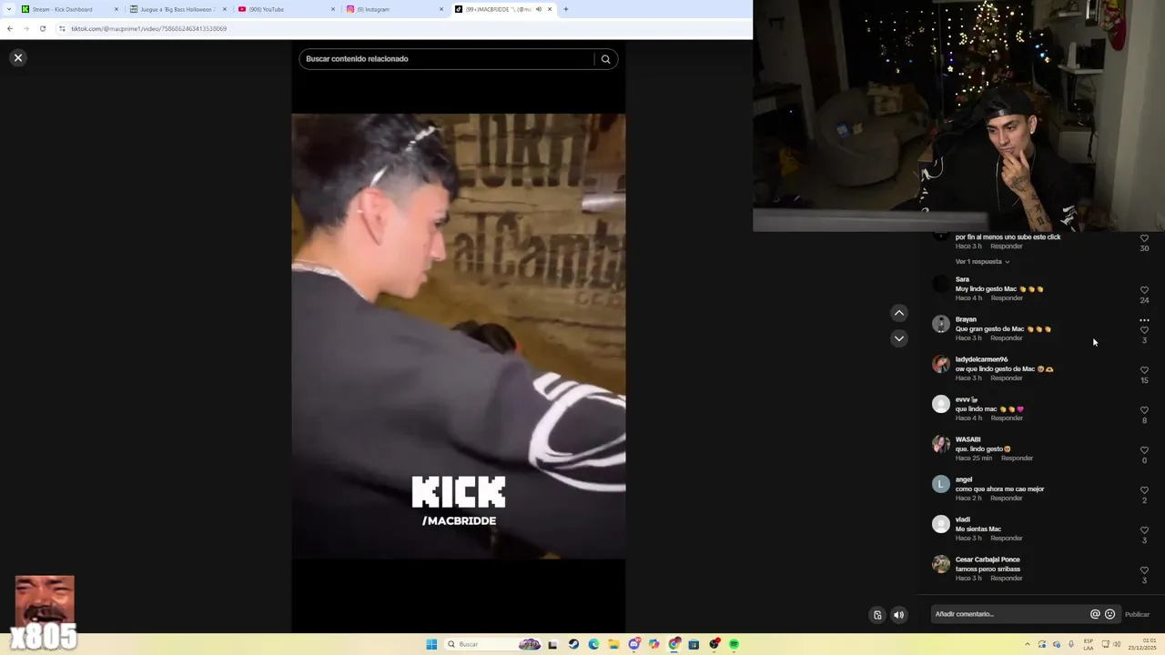
Task: Mute the TikTok video with speaker icon
Action: click(898, 615)
